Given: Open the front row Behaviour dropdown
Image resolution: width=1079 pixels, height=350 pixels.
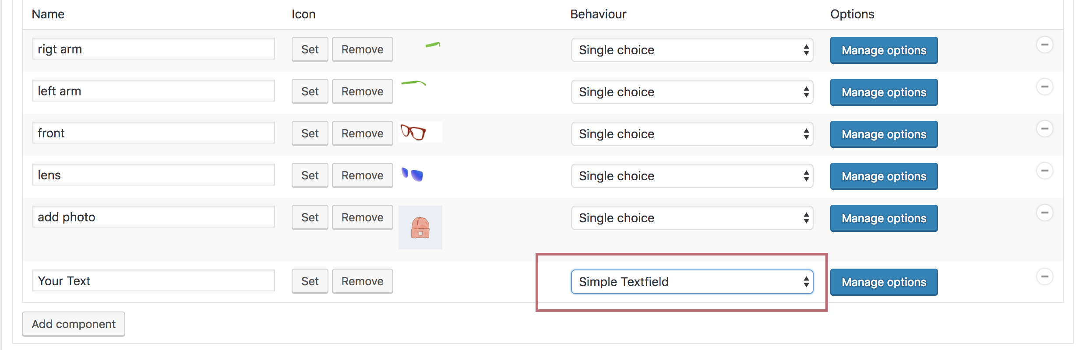Looking at the screenshot, I should pos(692,134).
